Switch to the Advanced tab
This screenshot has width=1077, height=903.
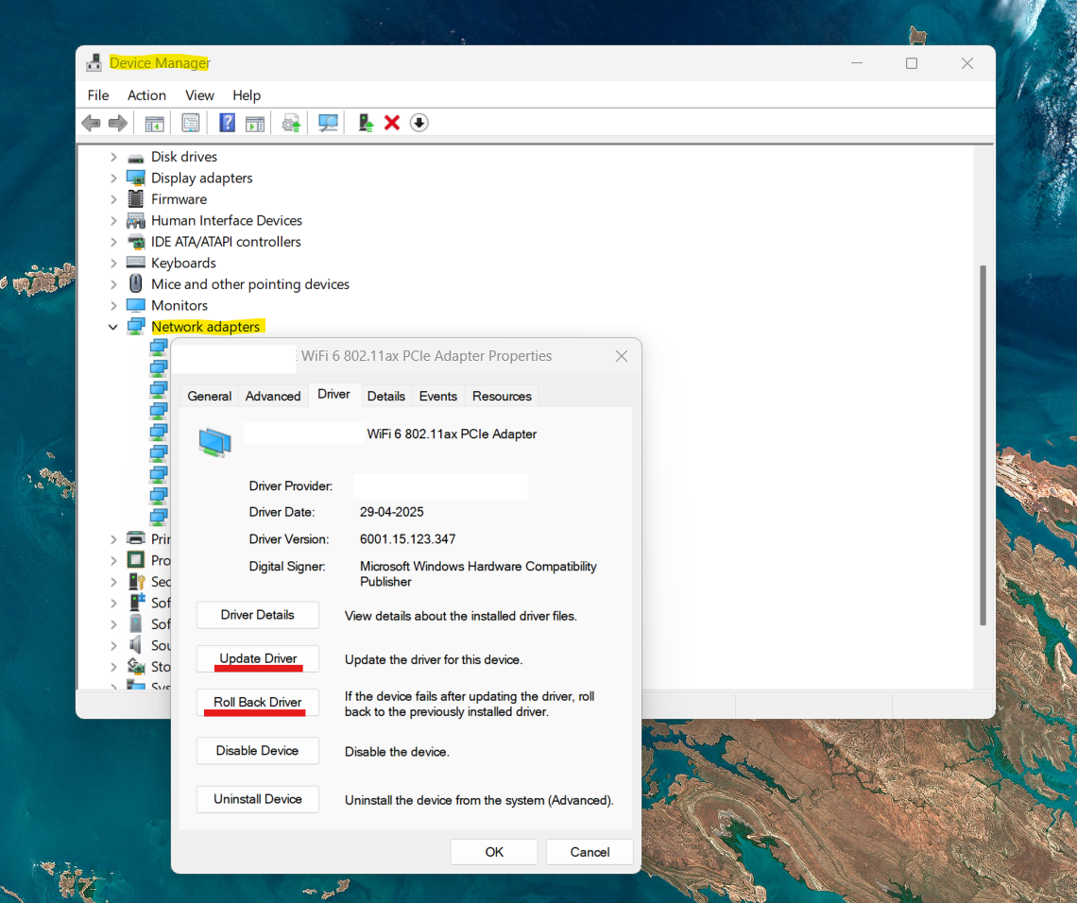[x=273, y=396]
